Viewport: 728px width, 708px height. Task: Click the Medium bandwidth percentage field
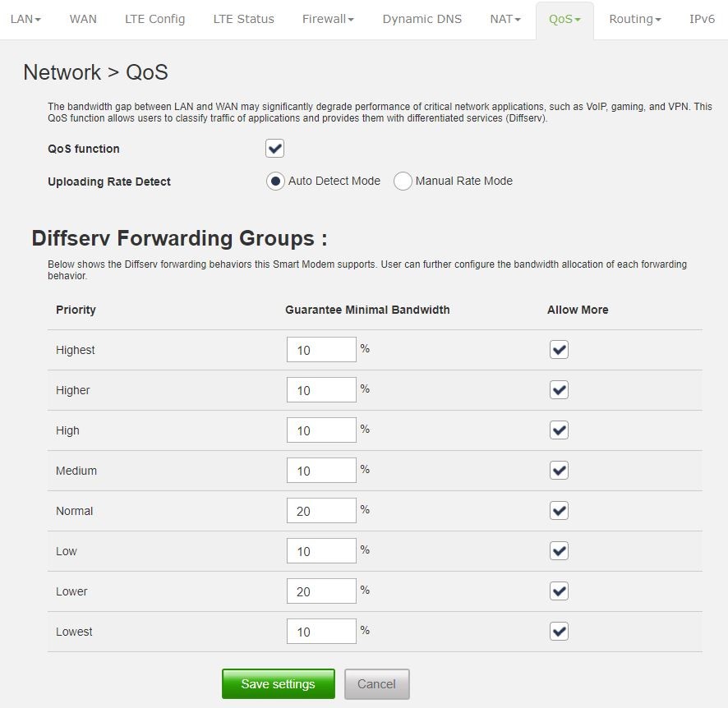(x=321, y=471)
